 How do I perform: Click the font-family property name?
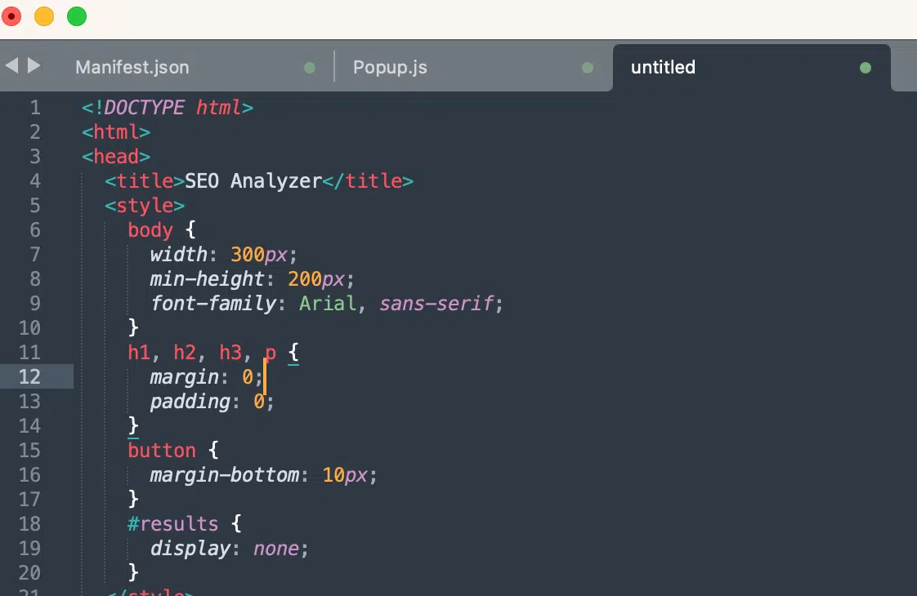click(213, 303)
